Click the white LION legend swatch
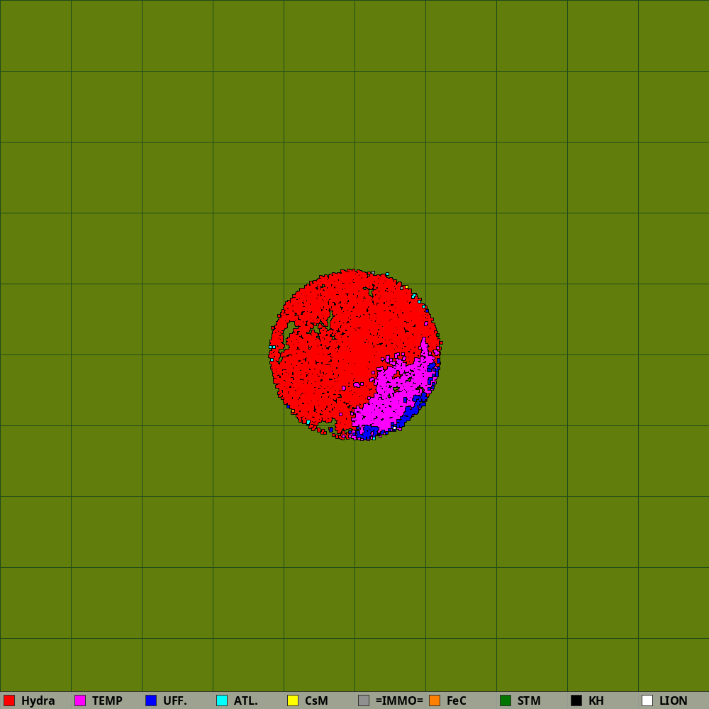The width and height of the screenshot is (709, 709). 647,700
